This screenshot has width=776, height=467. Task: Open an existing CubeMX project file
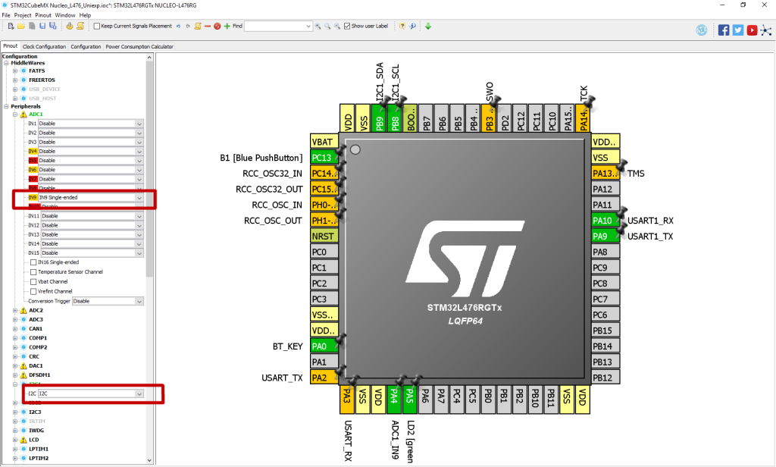23,25
